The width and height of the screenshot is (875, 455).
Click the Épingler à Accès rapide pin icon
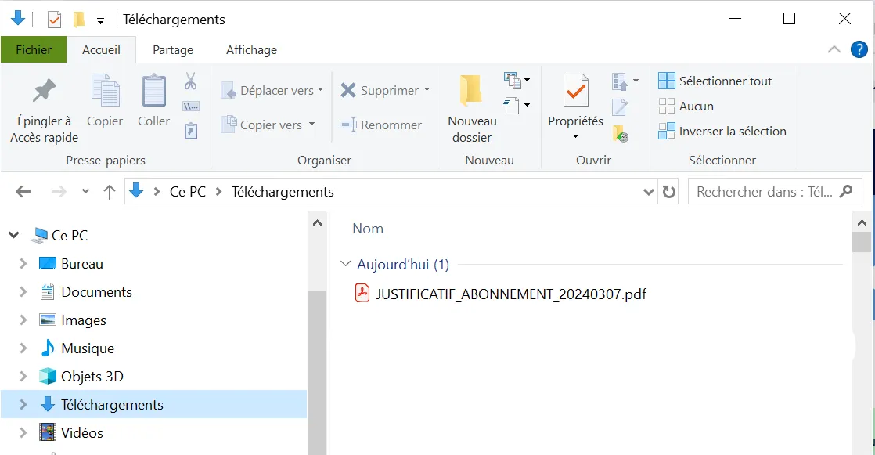tap(44, 90)
